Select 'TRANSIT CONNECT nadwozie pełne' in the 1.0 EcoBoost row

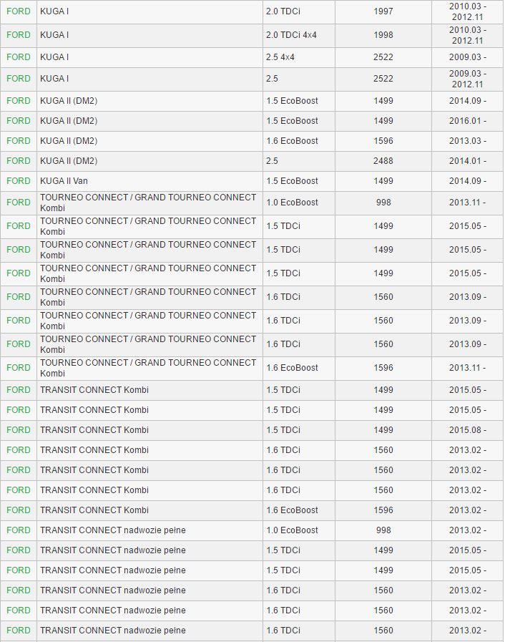pyautogui.click(x=113, y=530)
